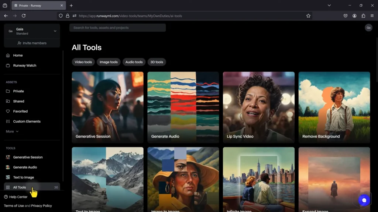Open the browser hamburger menu
Screen dimensions: 378x212
(372, 16)
